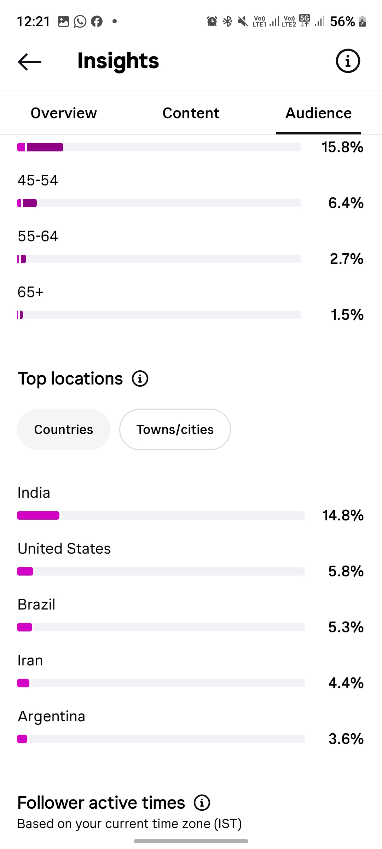The height and width of the screenshot is (849, 382).
Task: Open the Insights info icon in the header
Action: 348,61
